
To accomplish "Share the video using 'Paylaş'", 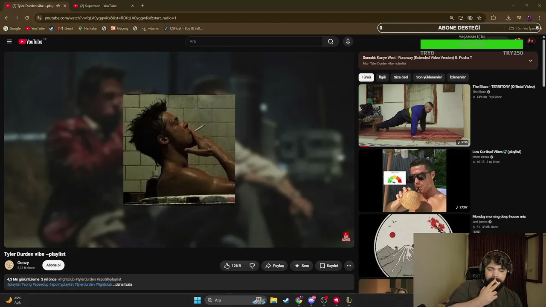I will 275,266.
